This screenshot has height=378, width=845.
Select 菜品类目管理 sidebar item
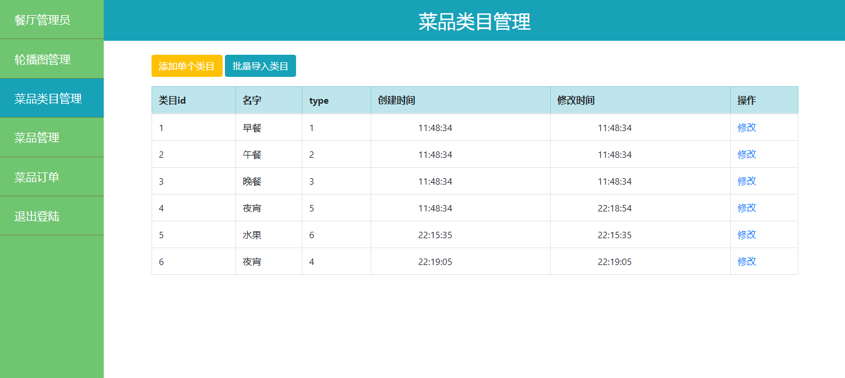click(48, 98)
